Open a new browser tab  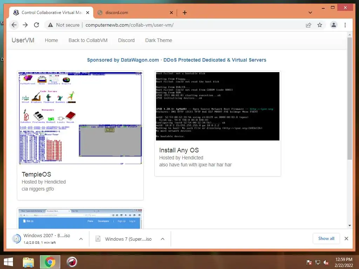184,13
